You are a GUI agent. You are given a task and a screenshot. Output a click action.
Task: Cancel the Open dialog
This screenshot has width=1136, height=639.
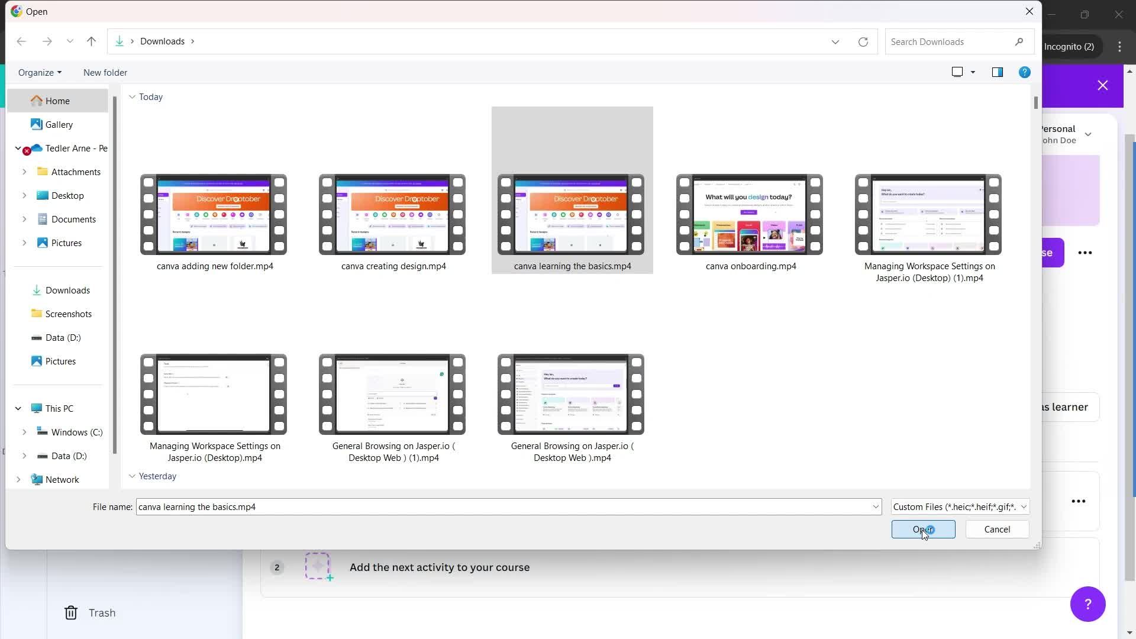[x=997, y=530]
